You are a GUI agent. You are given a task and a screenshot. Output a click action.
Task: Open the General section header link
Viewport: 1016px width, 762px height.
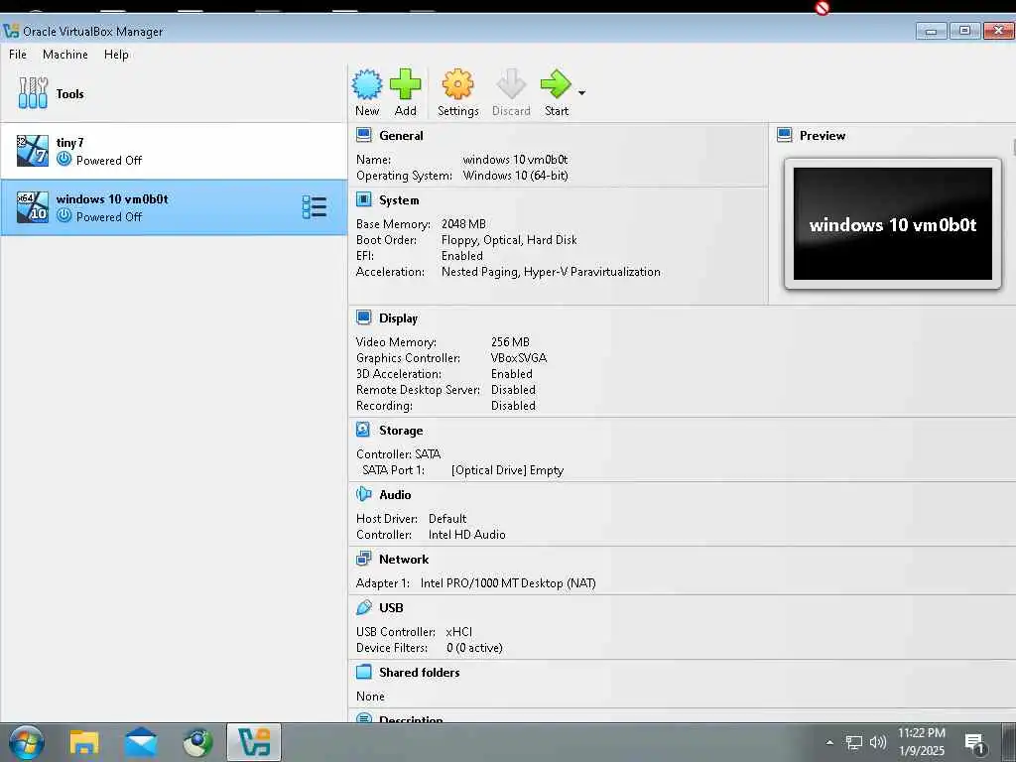(x=401, y=135)
